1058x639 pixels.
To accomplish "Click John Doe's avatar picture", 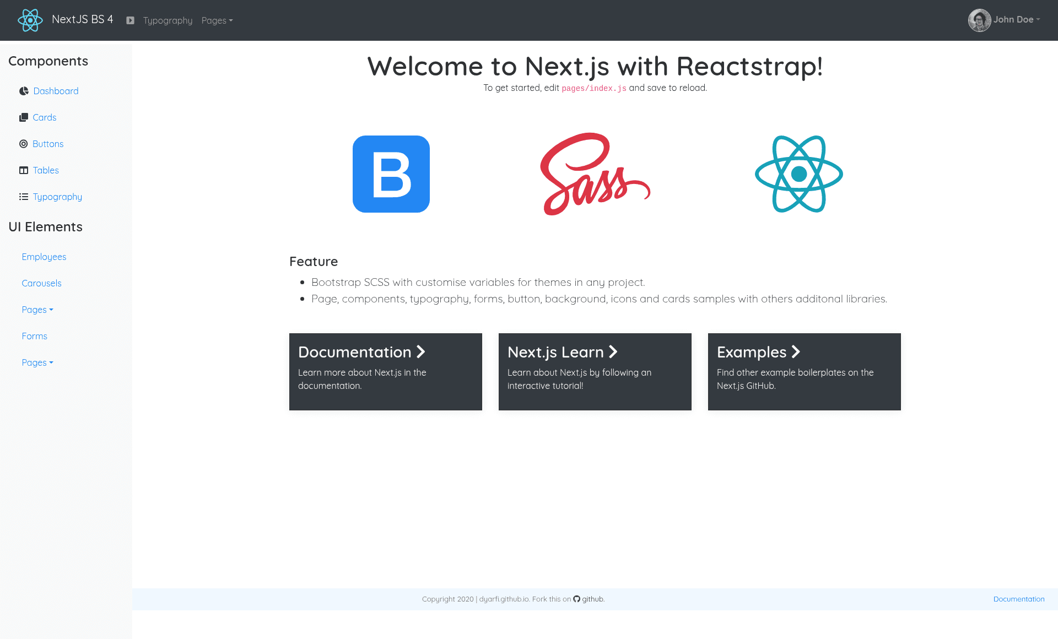I will [x=979, y=20].
